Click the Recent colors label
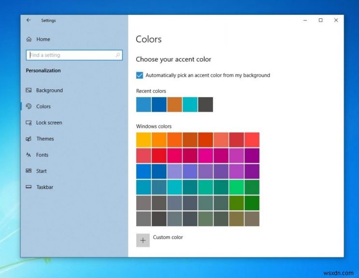Image resolution: width=359 pixels, height=278 pixels. pyautogui.click(x=151, y=91)
